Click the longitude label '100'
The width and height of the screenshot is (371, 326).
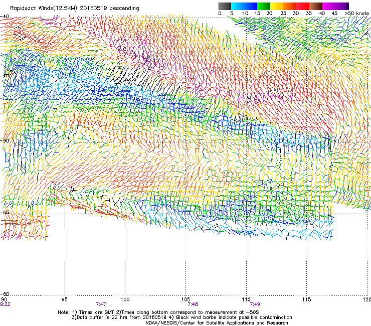pyautogui.click(x=125, y=299)
